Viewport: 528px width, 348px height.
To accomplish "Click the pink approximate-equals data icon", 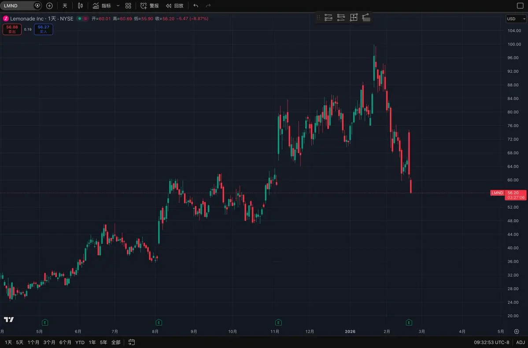I will (x=85, y=19).
